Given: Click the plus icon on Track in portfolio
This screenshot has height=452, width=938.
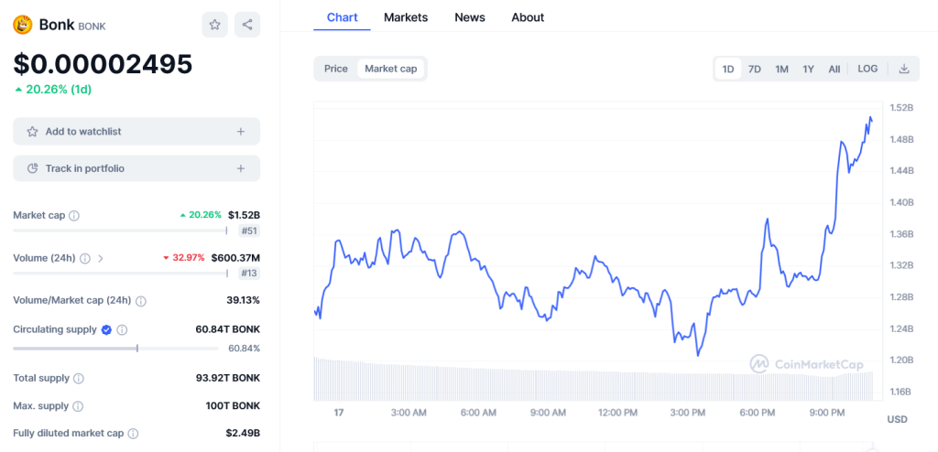Looking at the screenshot, I should (x=241, y=168).
